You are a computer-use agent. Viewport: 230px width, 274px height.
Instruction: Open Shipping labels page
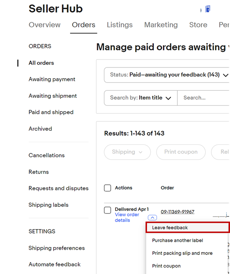pyautogui.click(x=48, y=205)
